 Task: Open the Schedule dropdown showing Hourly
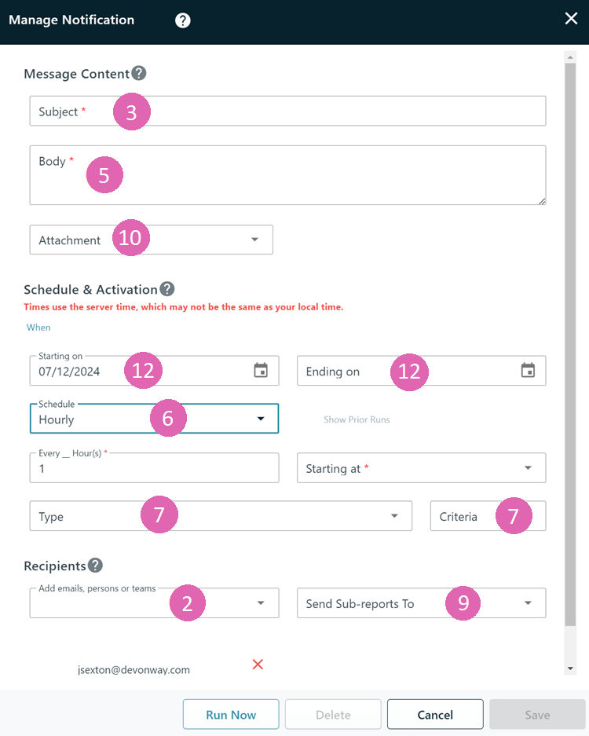(x=155, y=418)
